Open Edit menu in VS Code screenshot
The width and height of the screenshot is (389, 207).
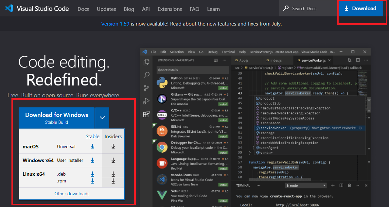point(163,52)
